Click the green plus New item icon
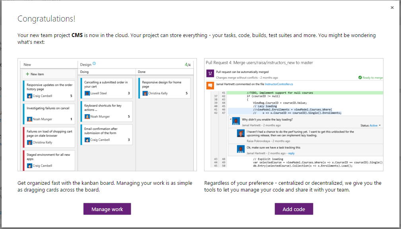 [x=27, y=74]
